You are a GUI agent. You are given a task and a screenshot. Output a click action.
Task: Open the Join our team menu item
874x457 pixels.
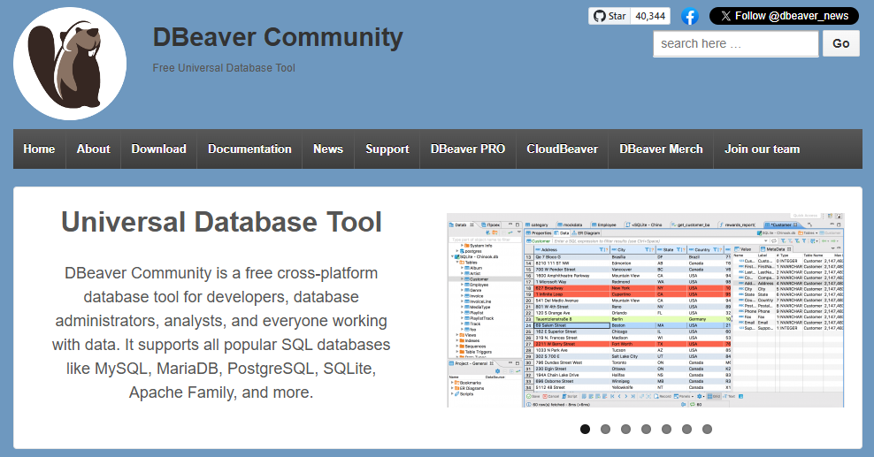[762, 149]
